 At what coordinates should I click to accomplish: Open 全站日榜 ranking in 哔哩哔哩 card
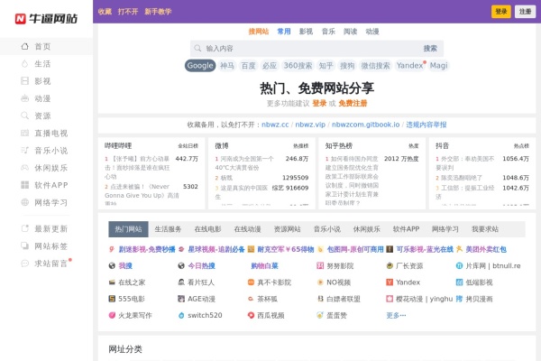tap(187, 145)
